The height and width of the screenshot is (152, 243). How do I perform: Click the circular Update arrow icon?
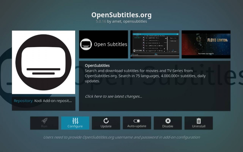tap(106, 121)
